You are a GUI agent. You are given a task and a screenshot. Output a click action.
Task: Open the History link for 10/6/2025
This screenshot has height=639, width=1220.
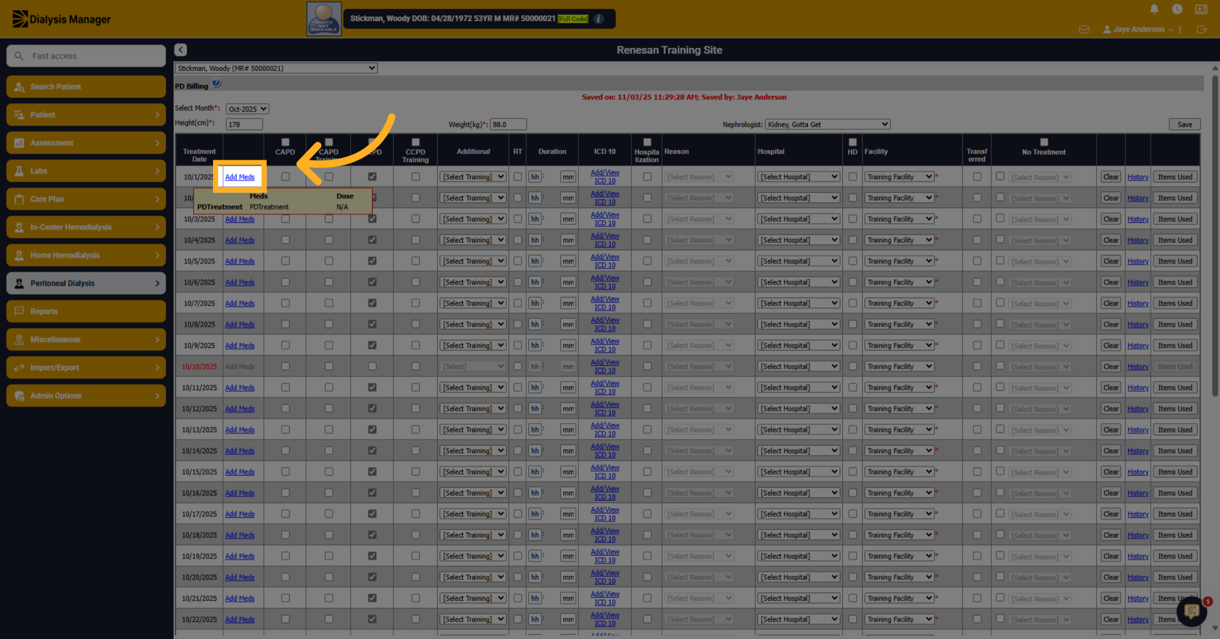pyautogui.click(x=1138, y=282)
